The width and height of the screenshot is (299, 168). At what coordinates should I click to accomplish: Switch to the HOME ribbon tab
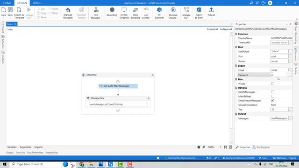pos(7,3)
